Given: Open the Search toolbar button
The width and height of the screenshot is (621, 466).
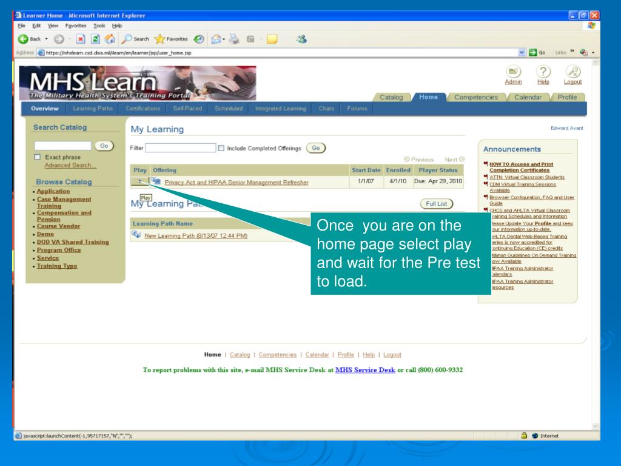Looking at the screenshot, I should point(135,39).
